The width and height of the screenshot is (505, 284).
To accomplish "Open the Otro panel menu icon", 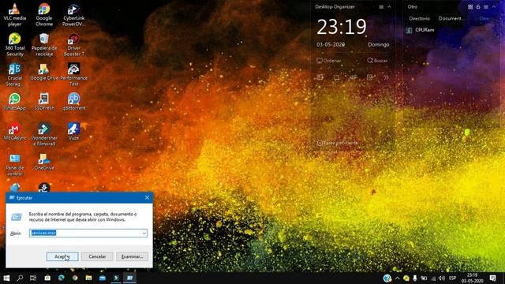I will point(486,7).
